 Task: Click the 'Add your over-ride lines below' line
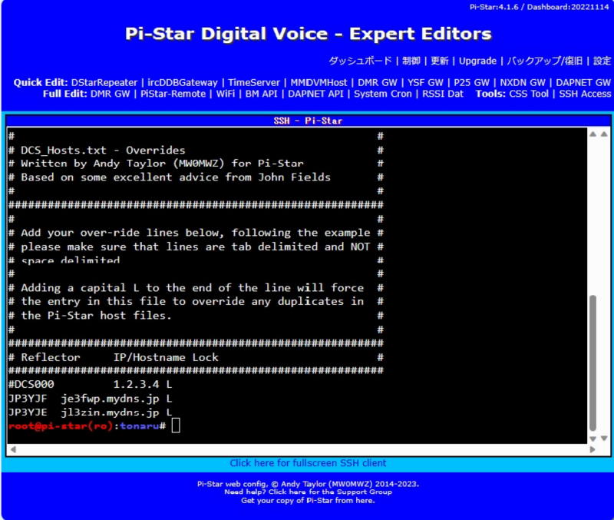[x=189, y=233]
